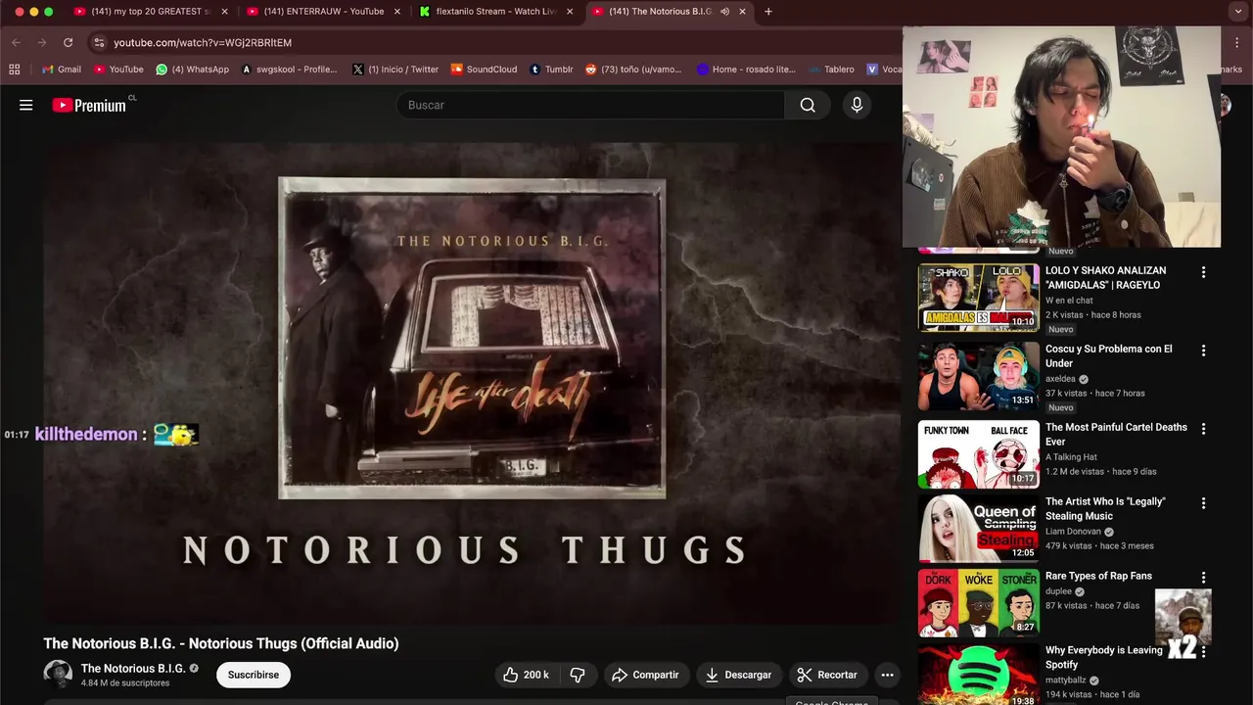This screenshot has height=705, width=1253.
Task: Open options menu for Coscu video
Action: 1203,351
